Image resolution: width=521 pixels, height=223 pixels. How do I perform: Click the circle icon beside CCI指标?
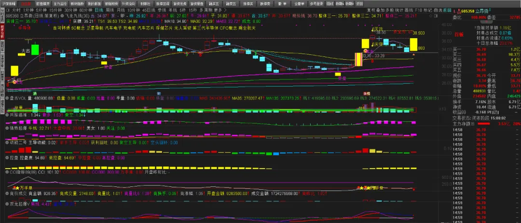(7, 172)
